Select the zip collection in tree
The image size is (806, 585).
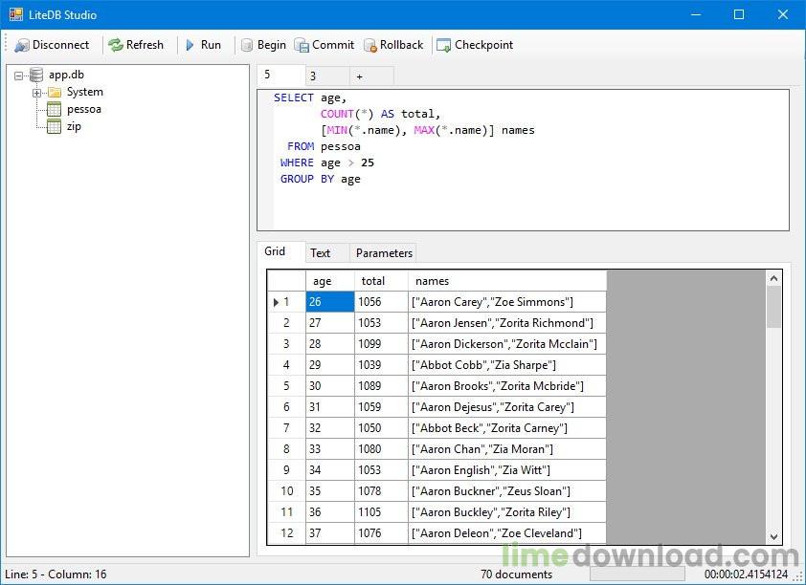(x=73, y=126)
